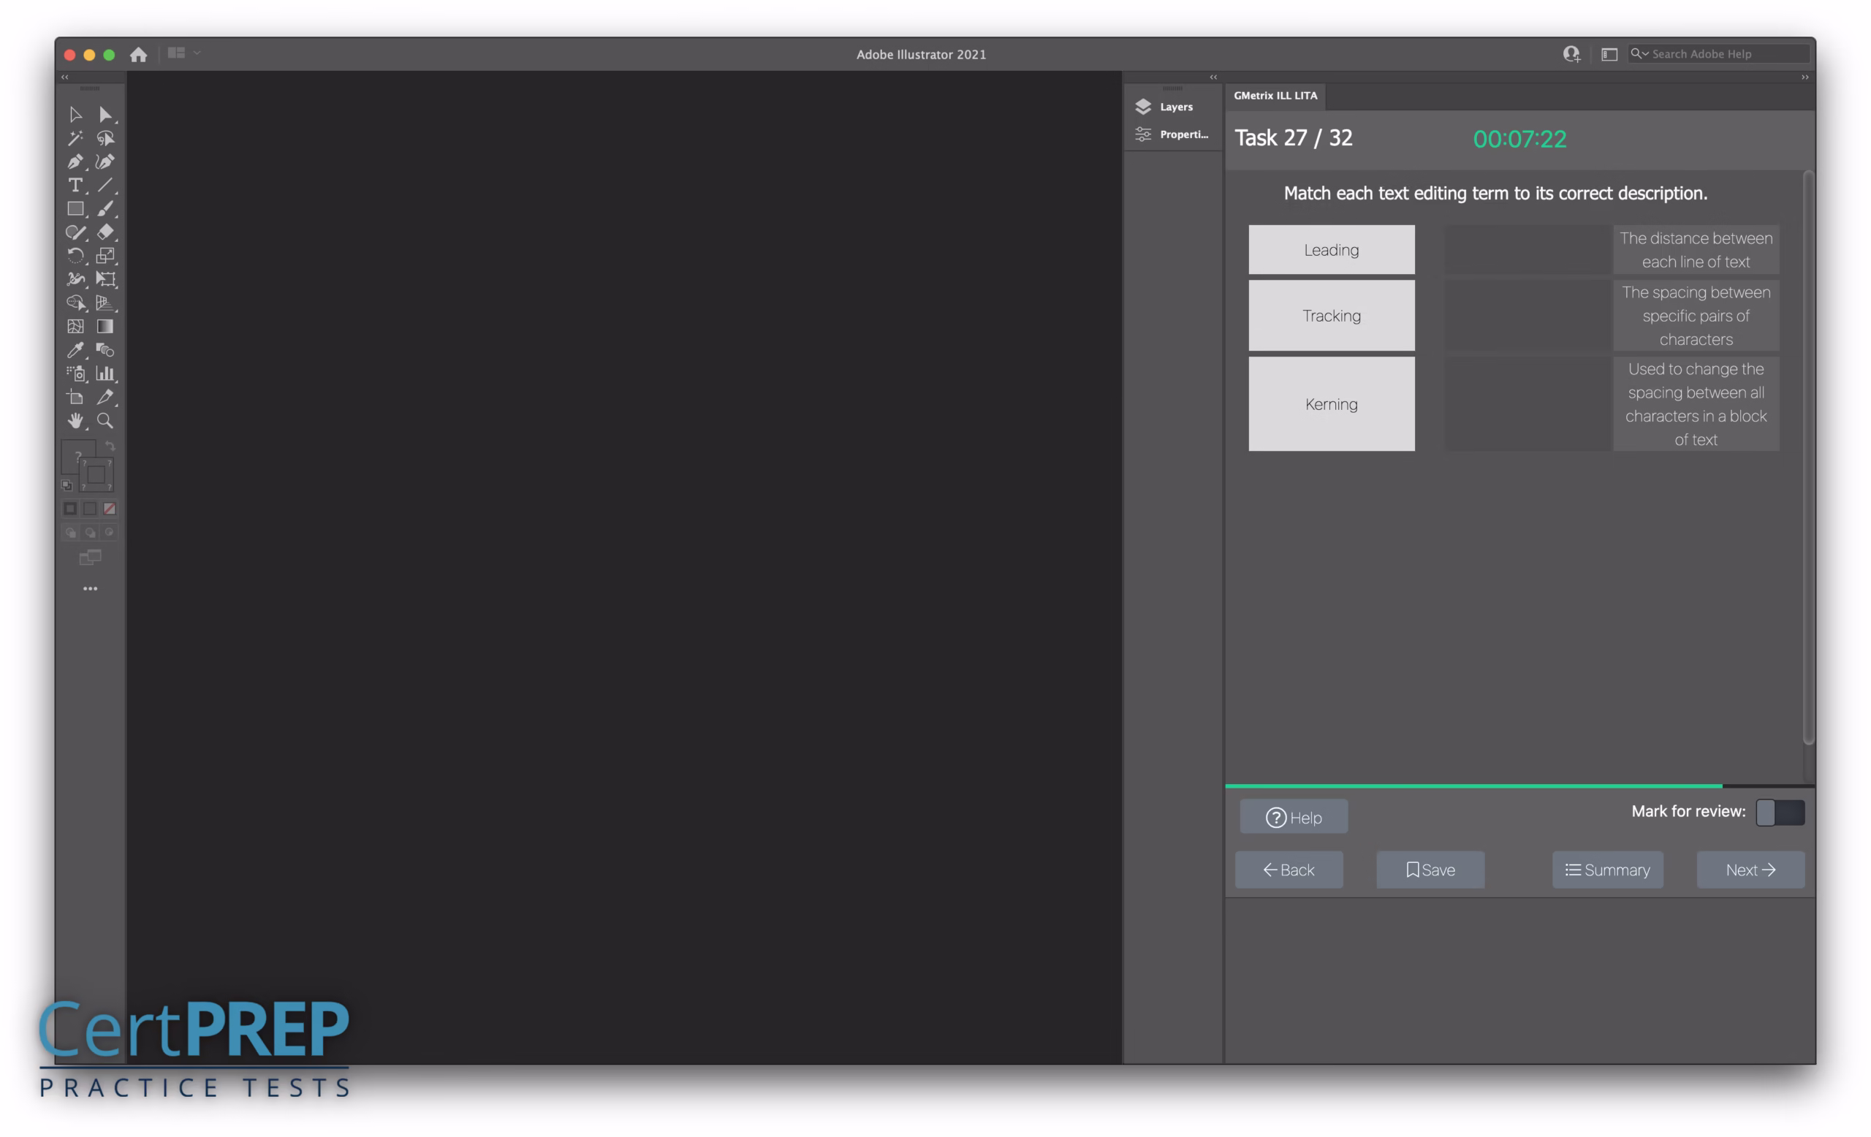The width and height of the screenshot is (1871, 1137).
Task: Set None color mode in toolbar
Action: [x=110, y=509]
